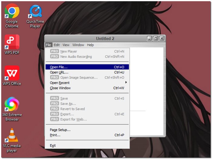Viewport: 212px width, 159px height.
Task: Click the Untitled 2 title bar
Action: (x=105, y=38)
